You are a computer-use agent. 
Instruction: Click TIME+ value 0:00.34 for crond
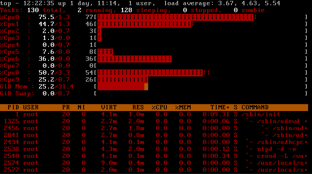(x=216, y=156)
